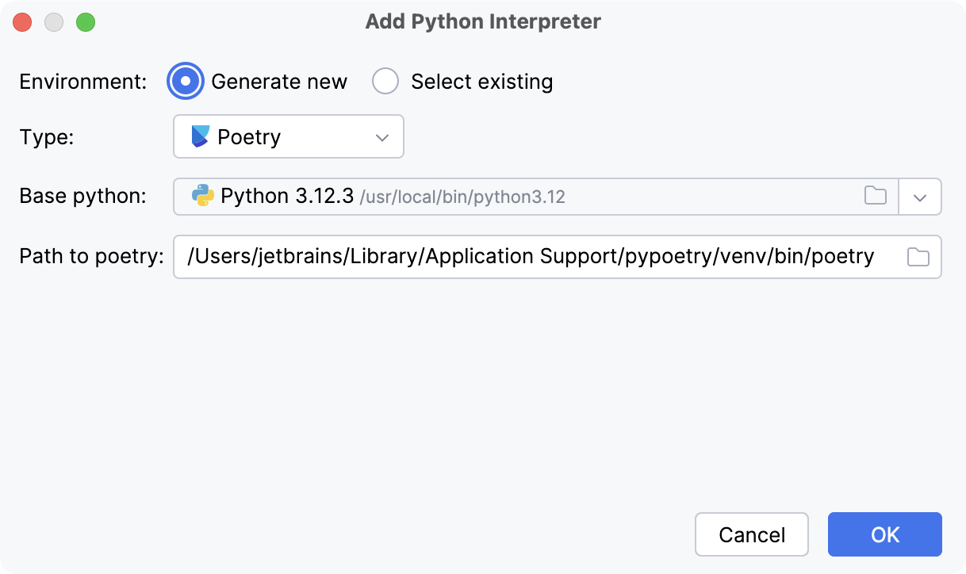Image resolution: width=966 pixels, height=574 pixels.
Task: Click the Python 3.12.3 base interpreter field
Action: [x=516, y=197]
